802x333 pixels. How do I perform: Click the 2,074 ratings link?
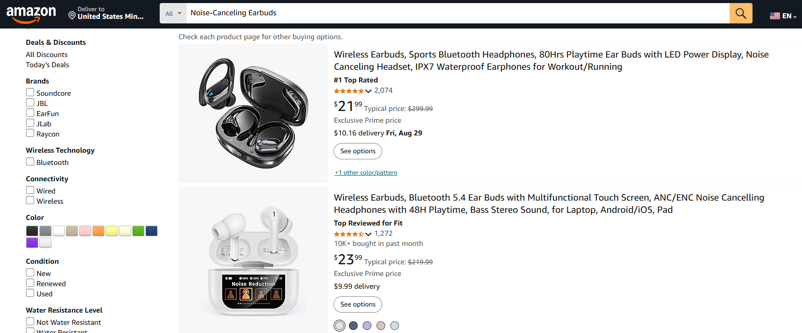click(383, 90)
